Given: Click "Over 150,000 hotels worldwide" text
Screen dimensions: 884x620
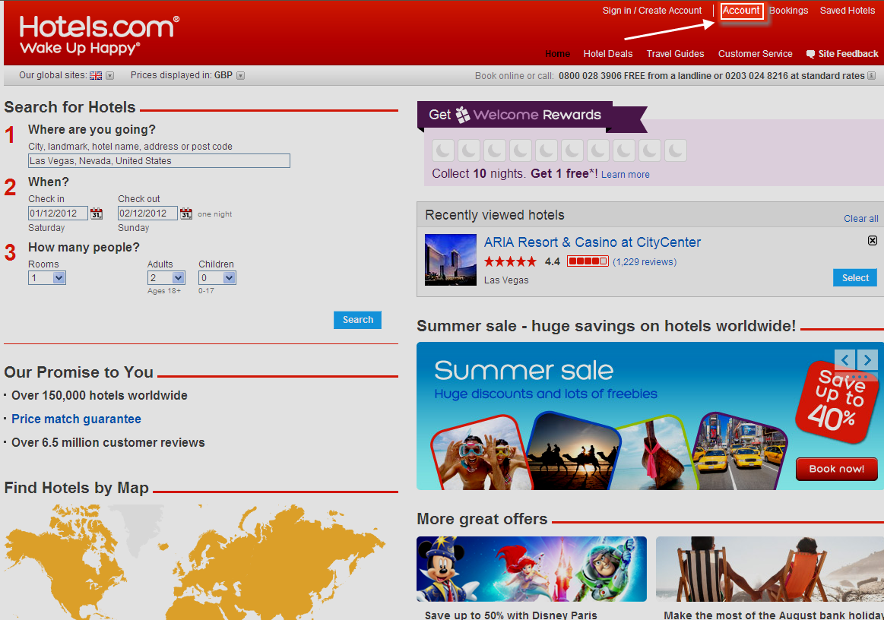Looking at the screenshot, I should [x=100, y=396].
